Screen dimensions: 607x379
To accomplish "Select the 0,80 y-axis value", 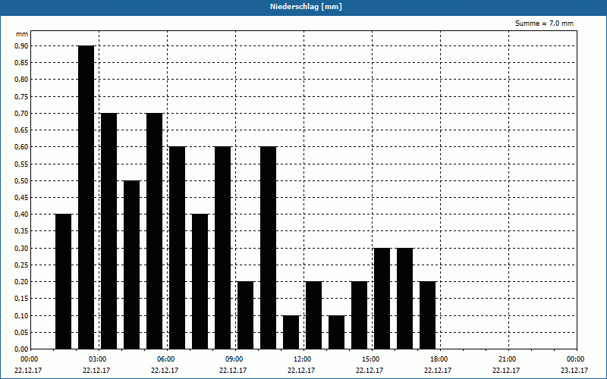I will pyautogui.click(x=21, y=80).
